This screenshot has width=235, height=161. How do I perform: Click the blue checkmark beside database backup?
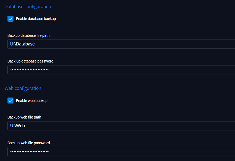(11, 19)
